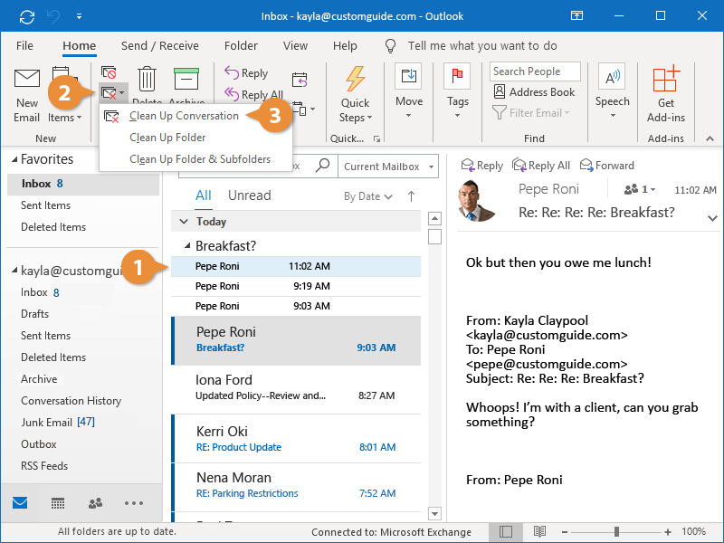
Task: Select Clean Up Conversation menu item
Action: coord(195,116)
